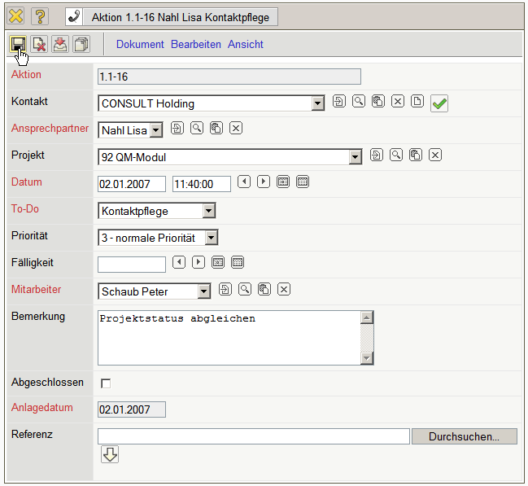Toggle the Abgeschlossen checkbox
Screen dimensions: 528x486
pos(105,383)
